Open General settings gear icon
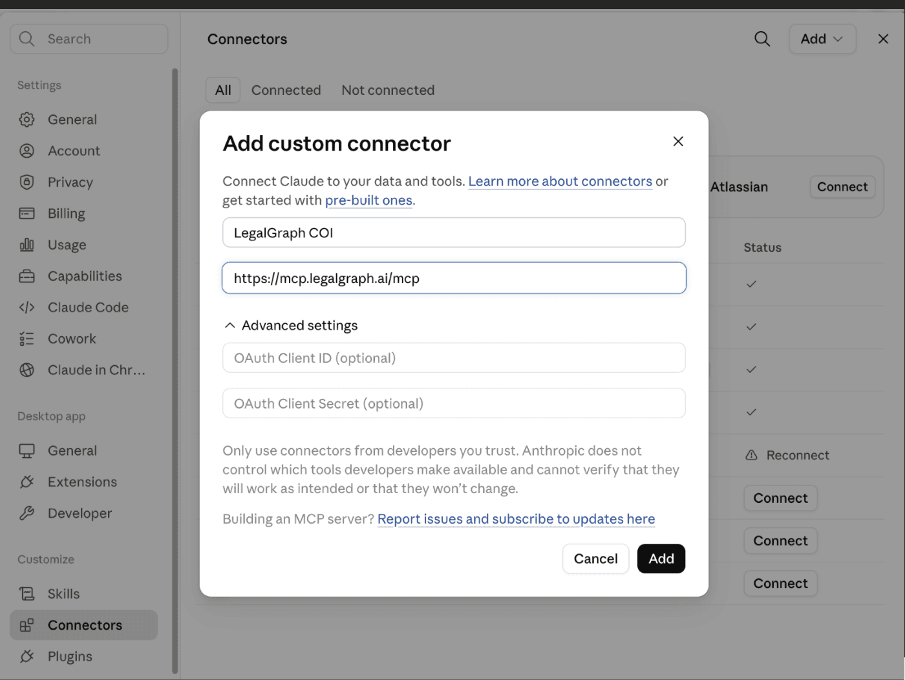 27,120
